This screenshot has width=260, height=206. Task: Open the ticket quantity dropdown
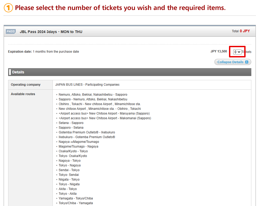pos(237,52)
